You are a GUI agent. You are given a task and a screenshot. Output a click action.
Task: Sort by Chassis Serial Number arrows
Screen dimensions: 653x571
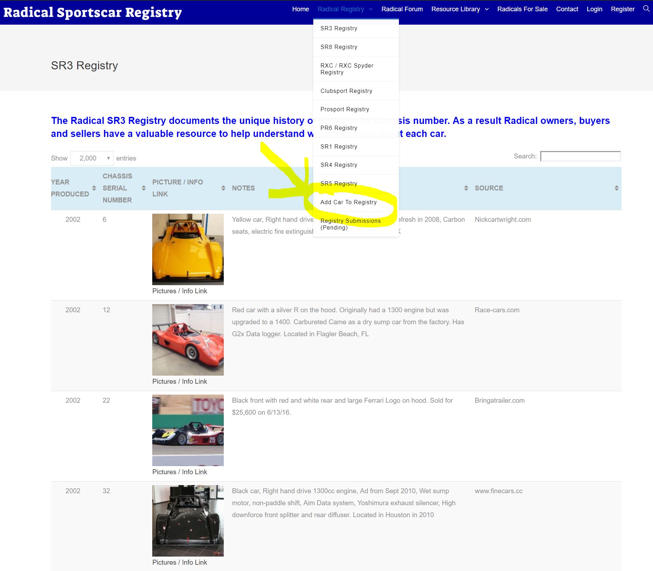click(x=143, y=188)
